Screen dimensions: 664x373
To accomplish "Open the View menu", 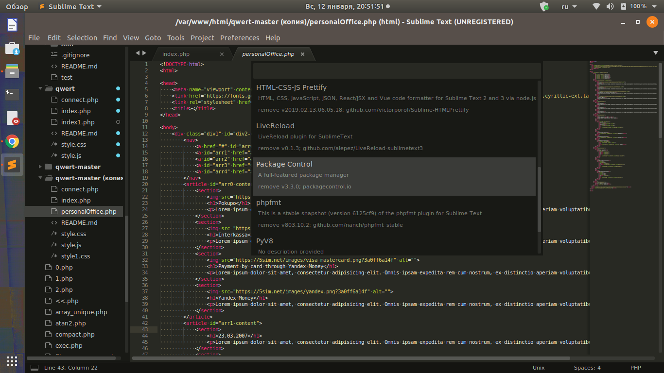I will pos(131,38).
